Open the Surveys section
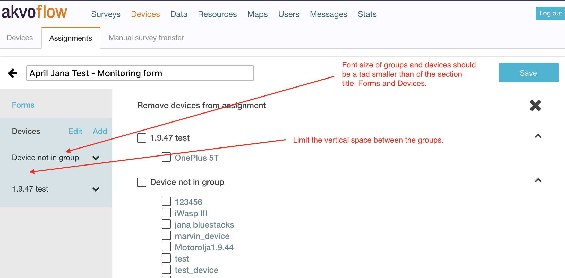Screen dimensions: 565x278 106,14
